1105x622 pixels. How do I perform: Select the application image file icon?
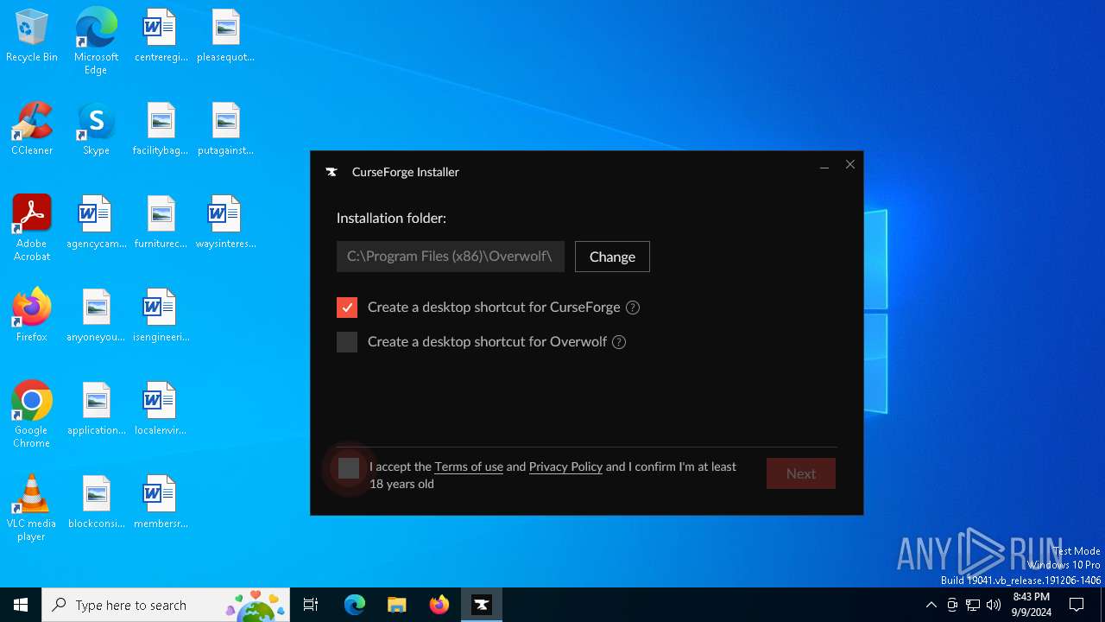coord(96,409)
